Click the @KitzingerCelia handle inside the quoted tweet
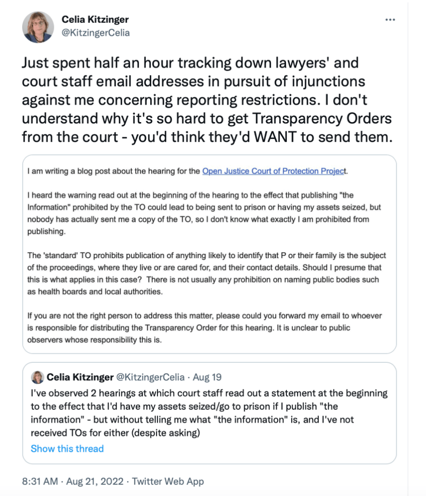Viewport: 426px width, 496px height. (151, 377)
